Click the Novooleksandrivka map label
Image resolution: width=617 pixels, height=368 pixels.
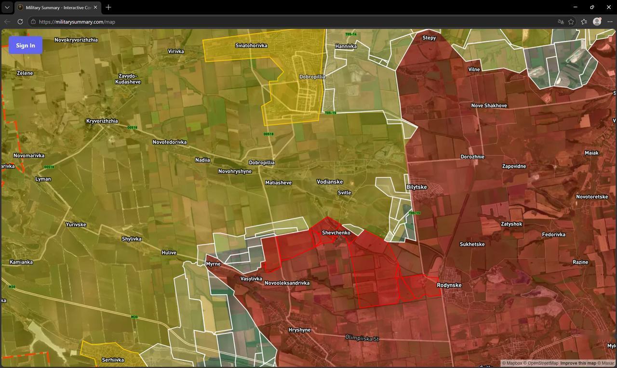(287, 283)
